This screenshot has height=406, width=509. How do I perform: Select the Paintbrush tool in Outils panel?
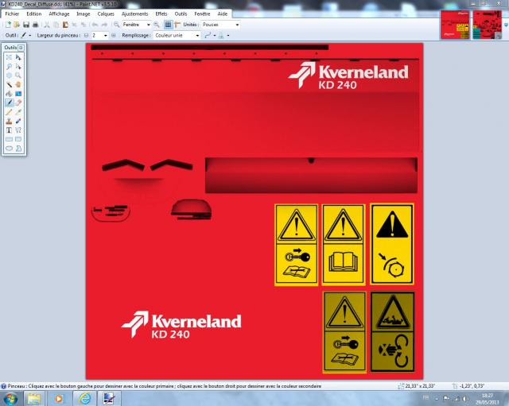tap(9, 102)
